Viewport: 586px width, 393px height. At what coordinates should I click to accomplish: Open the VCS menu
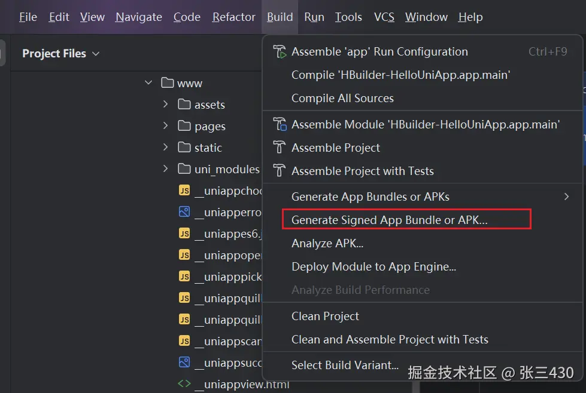384,17
